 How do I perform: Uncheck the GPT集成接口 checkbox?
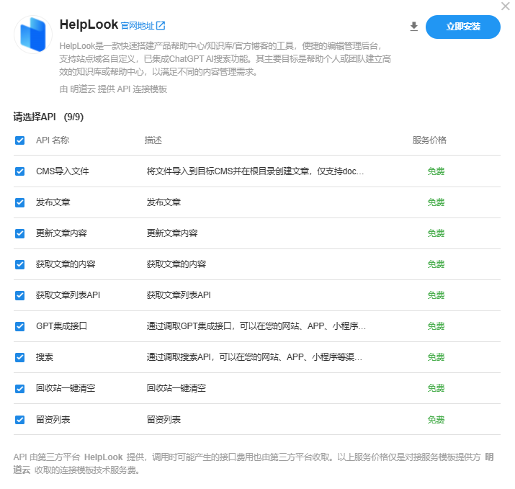(x=19, y=326)
